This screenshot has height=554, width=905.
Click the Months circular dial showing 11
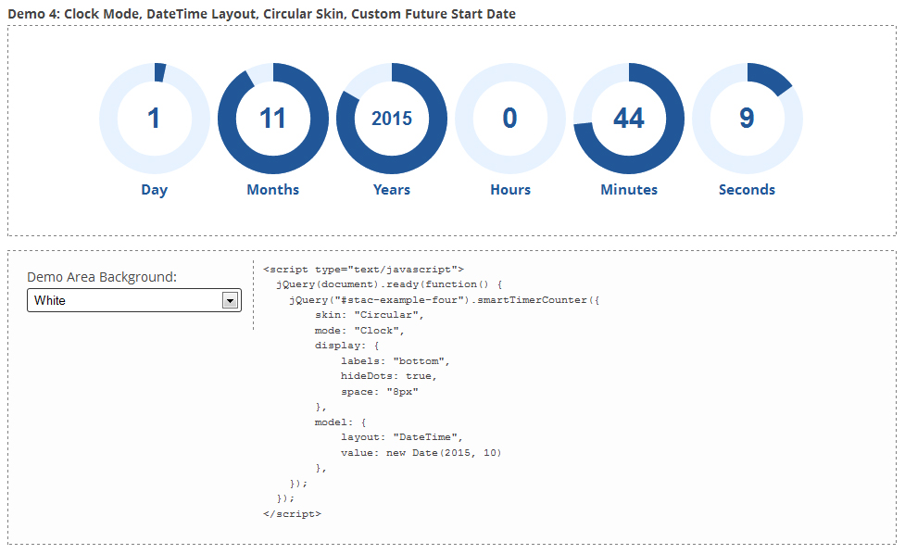[x=273, y=119]
